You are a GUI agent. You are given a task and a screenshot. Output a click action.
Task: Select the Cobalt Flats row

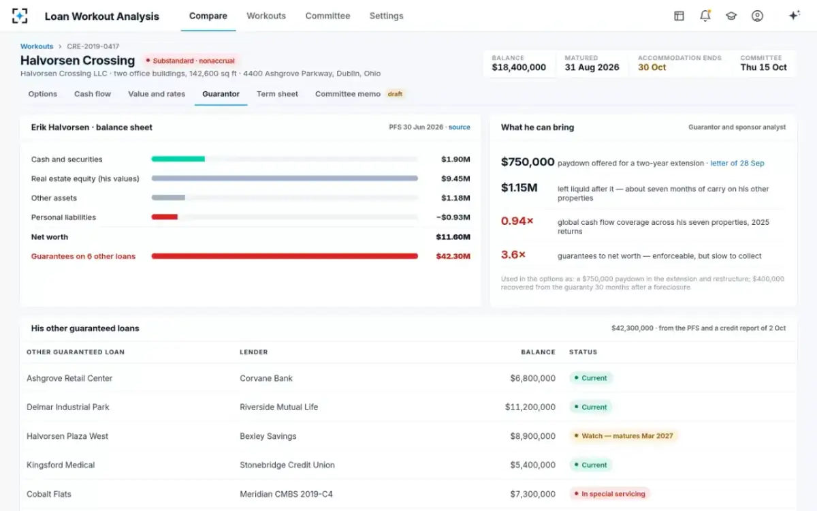tap(408, 494)
